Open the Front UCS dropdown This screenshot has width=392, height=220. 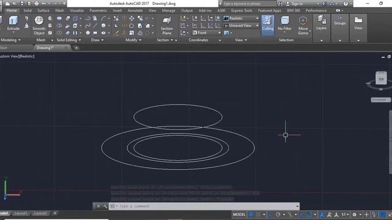coord(207,32)
